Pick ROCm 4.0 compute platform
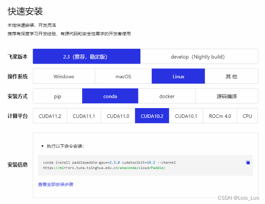The height and width of the screenshot is (204, 265). tap(220, 116)
